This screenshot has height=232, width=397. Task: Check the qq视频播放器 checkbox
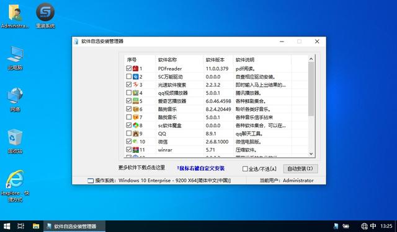128,92
